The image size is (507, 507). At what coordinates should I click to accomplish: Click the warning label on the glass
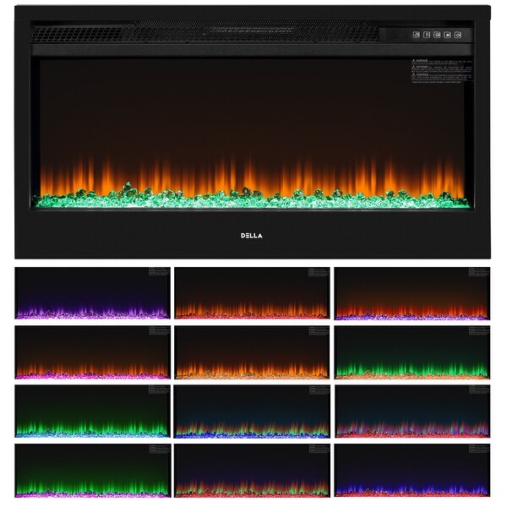[442, 71]
